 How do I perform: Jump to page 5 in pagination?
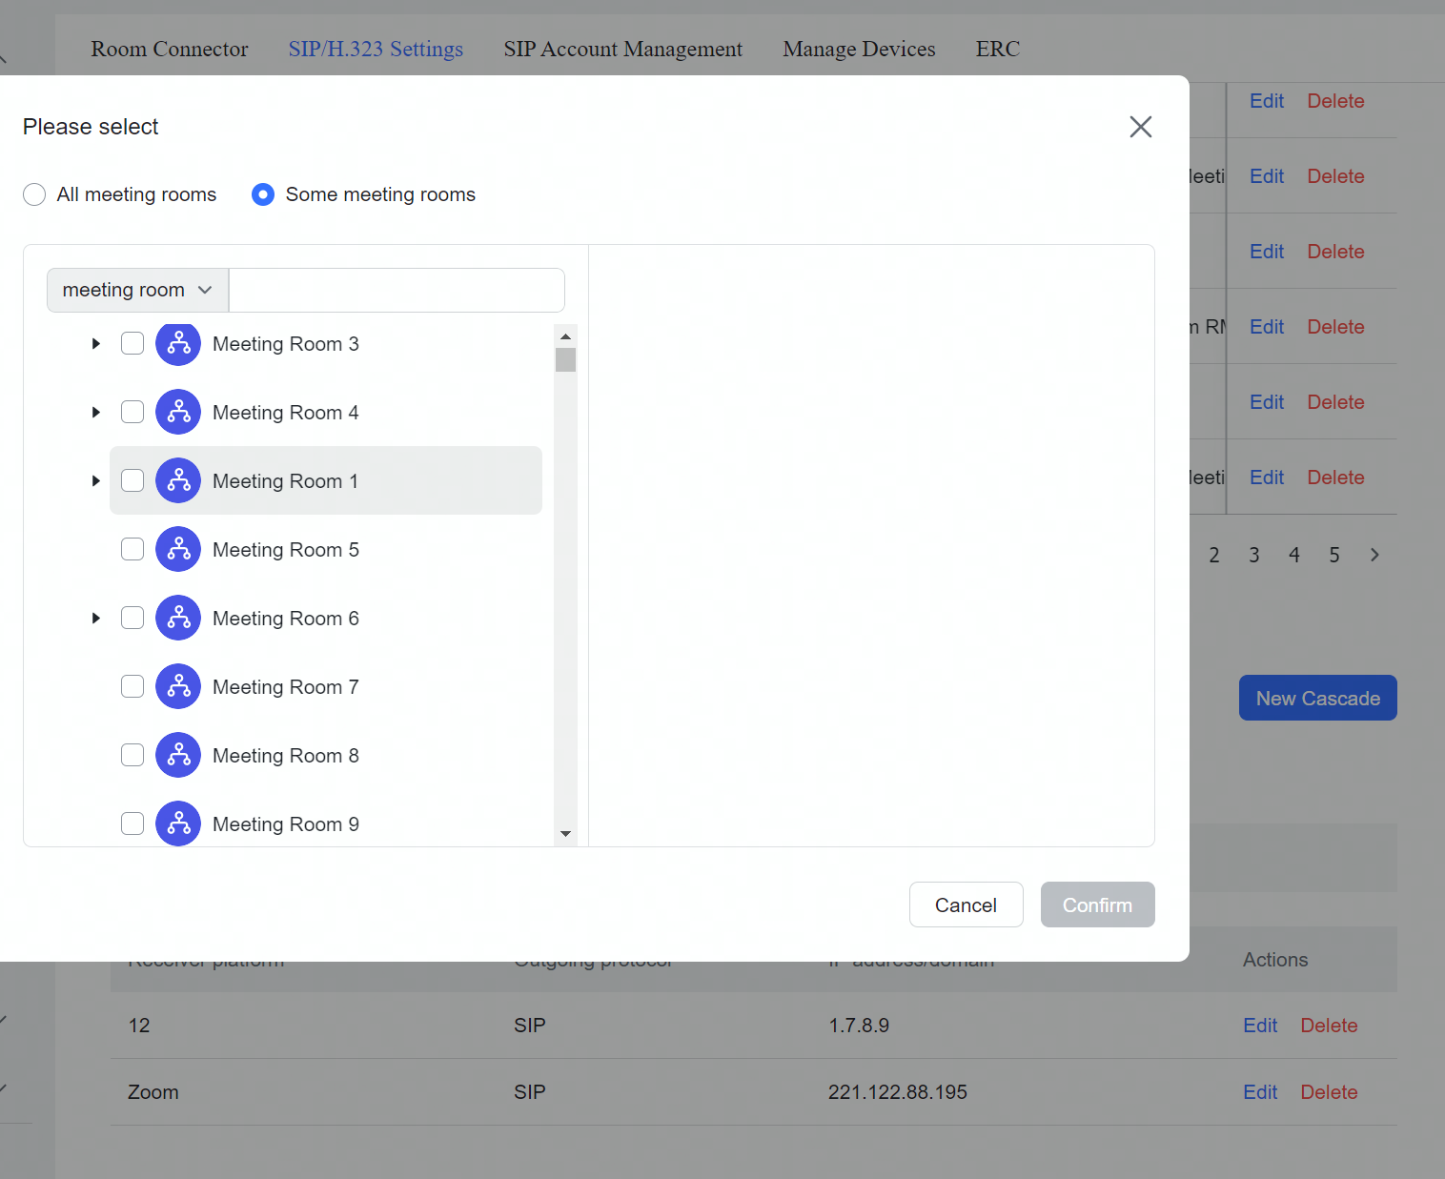[1334, 555]
